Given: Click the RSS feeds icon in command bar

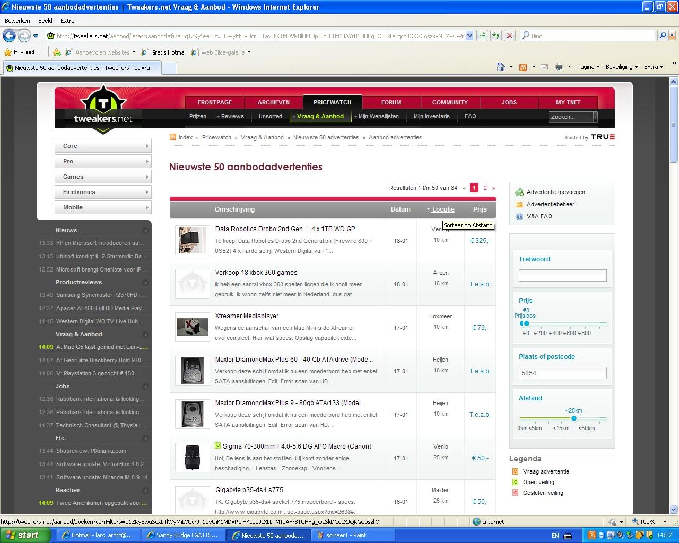Looking at the screenshot, I should [523, 67].
